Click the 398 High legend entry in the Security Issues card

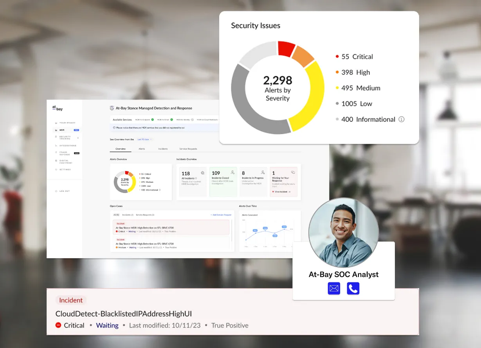[x=353, y=72]
